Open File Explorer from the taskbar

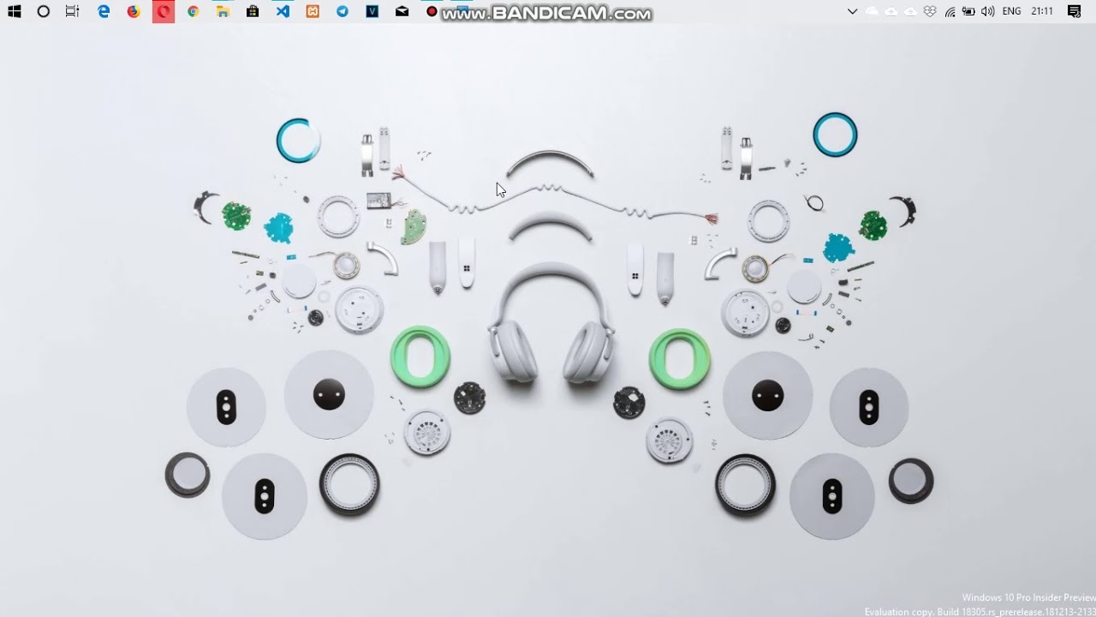(223, 12)
